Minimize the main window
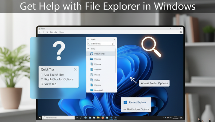Image resolution: width=215 pixels, height=122 pixels. tap(170, 29)
